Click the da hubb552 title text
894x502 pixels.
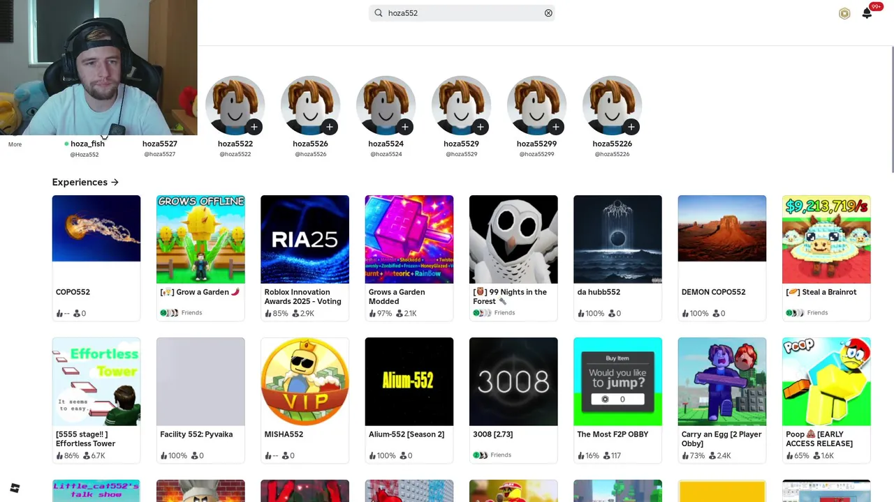tap(599, 292)
